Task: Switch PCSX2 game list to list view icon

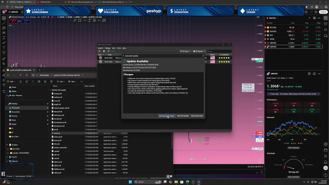Action: 99,51
